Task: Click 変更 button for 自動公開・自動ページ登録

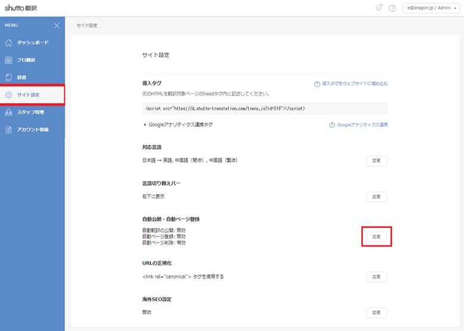Action: pos(377,237)
